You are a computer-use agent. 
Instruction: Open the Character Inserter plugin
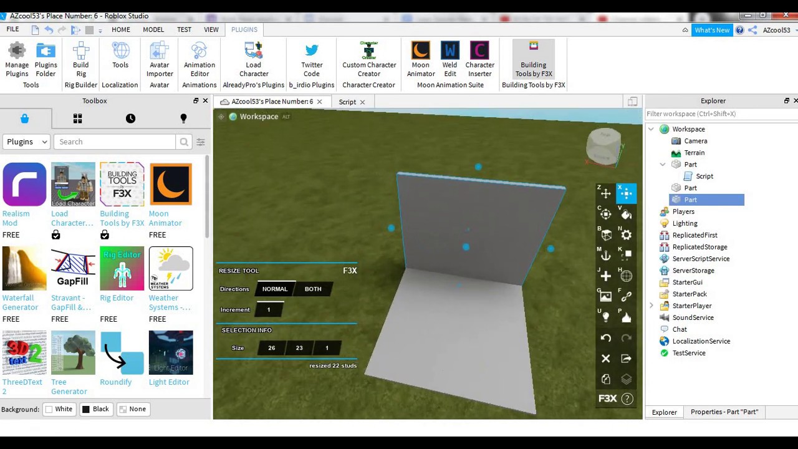point(479,60)
